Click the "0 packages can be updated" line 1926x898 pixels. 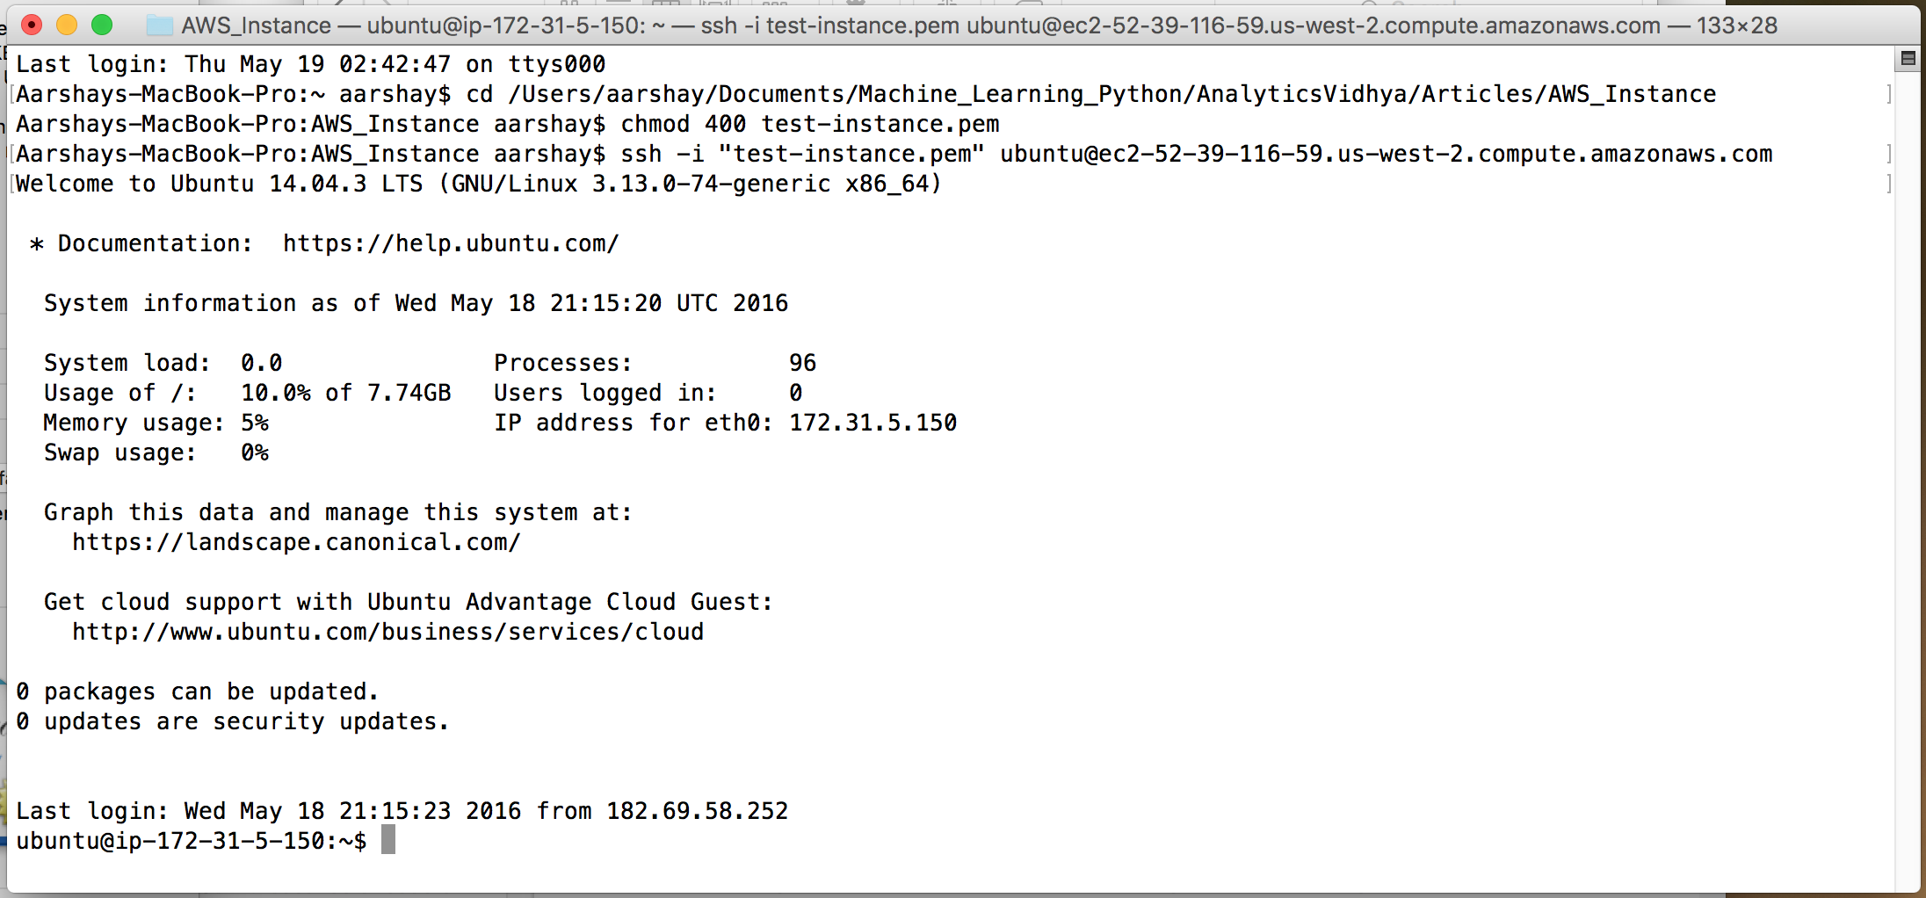[198, 692]
